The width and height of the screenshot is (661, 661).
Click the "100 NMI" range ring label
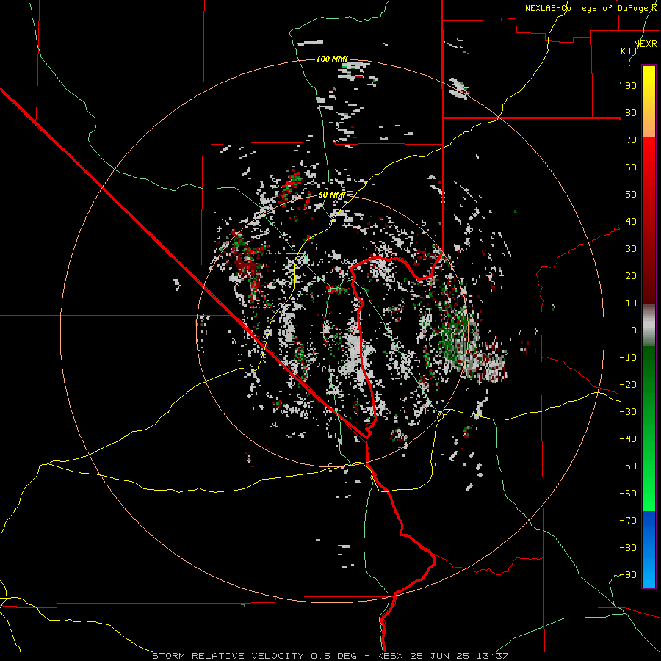332,59
